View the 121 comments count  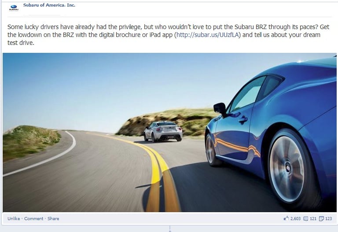click(313, 219)
